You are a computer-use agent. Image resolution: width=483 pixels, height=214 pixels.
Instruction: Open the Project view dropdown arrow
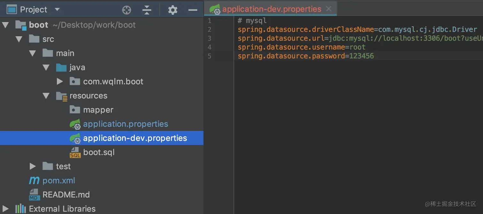[x=57, y=9]
